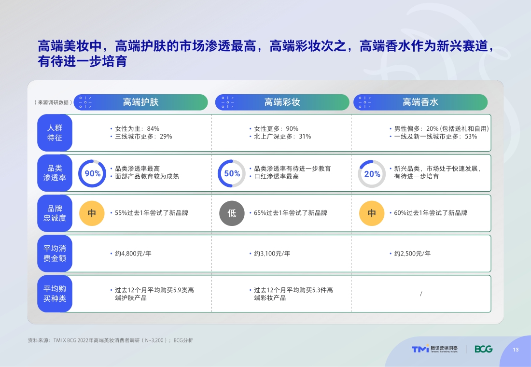The height and width of the screenshot is (367, 531).
Task: Select the yellow 中 badge in the 高端香水 column
Action: point(371,213)
